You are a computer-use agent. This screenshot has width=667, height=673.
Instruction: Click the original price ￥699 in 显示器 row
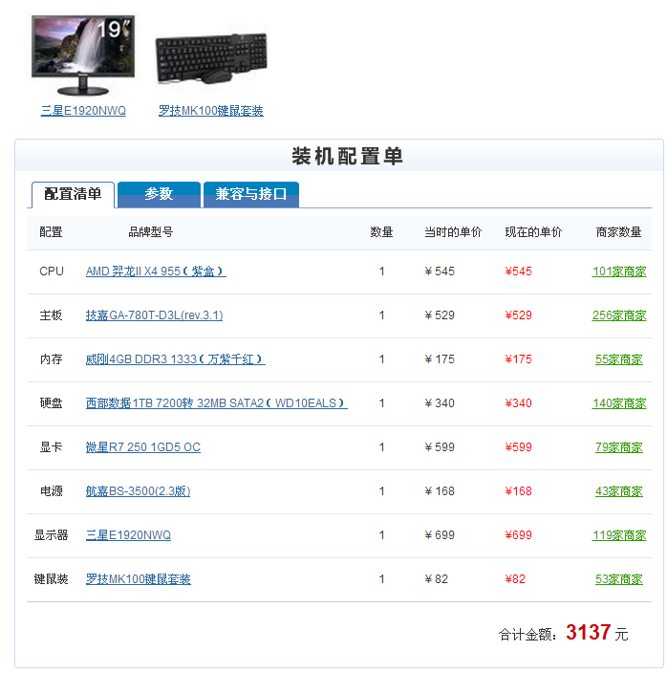(x=440, y=535)
